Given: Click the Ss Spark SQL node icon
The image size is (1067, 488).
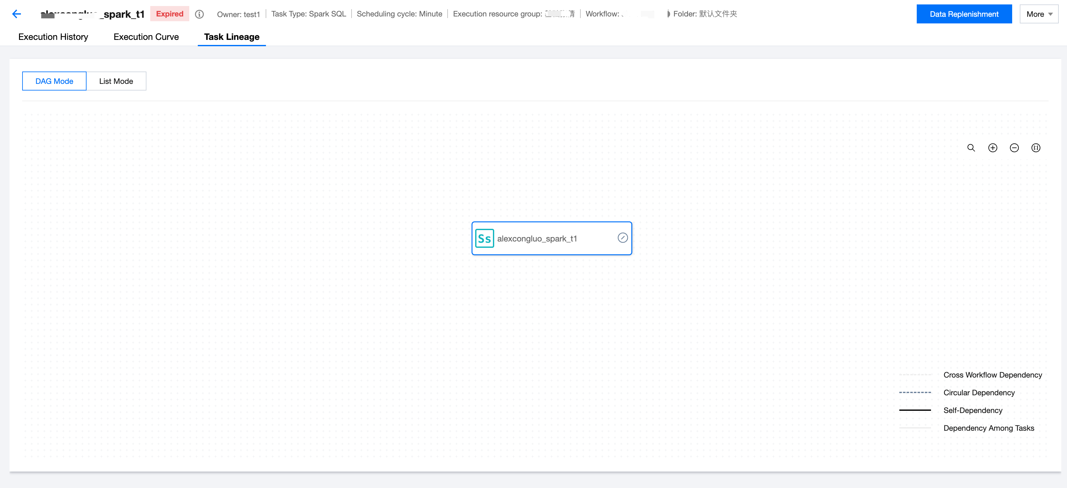Looking at the screenshot, I should tap(484, 238).
